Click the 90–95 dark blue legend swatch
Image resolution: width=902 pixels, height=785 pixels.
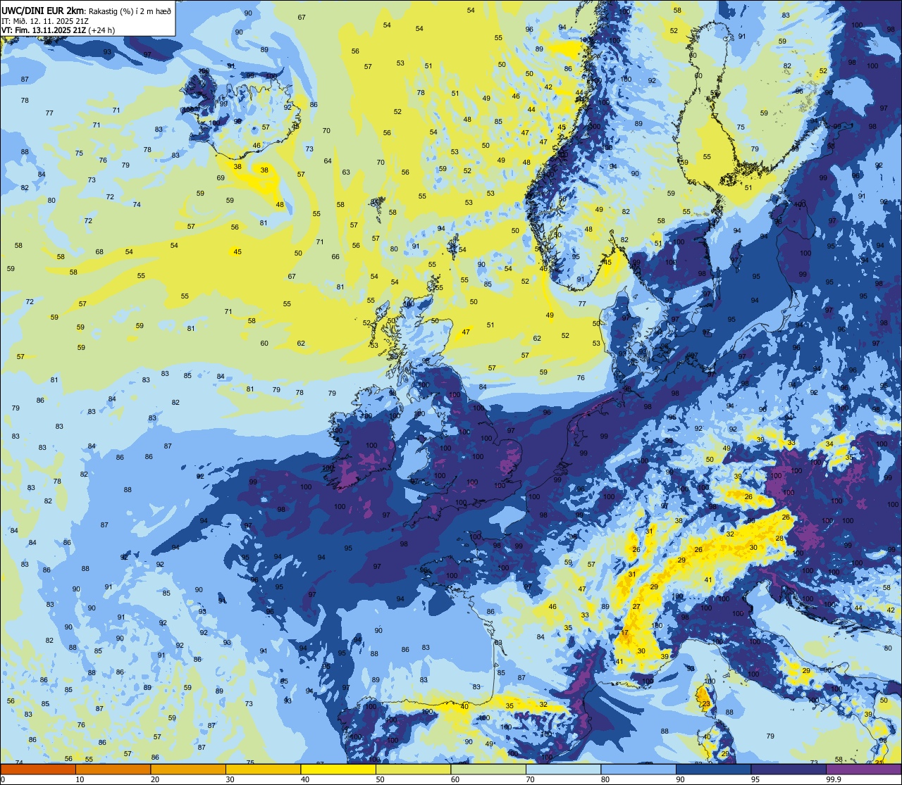coord(713,769)
